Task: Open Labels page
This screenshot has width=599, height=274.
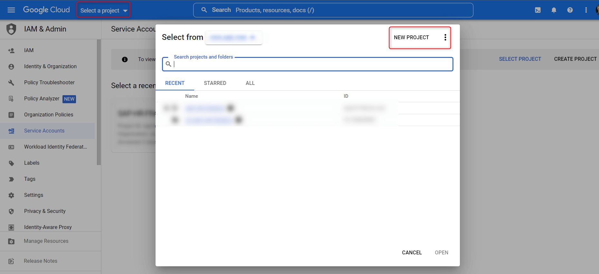Action: (x=32, y=163)
